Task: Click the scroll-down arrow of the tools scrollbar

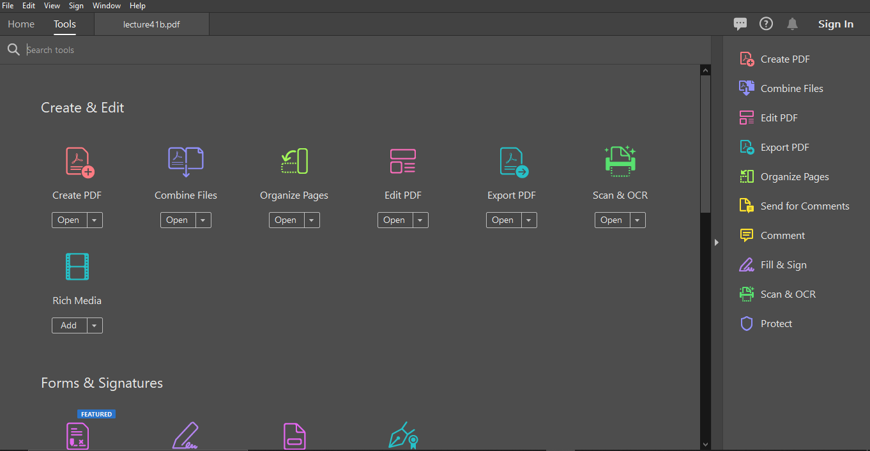Action: tap(705, 444)
